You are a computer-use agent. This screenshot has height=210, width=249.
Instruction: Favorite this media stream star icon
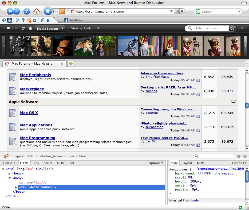[x=30, y=28]
